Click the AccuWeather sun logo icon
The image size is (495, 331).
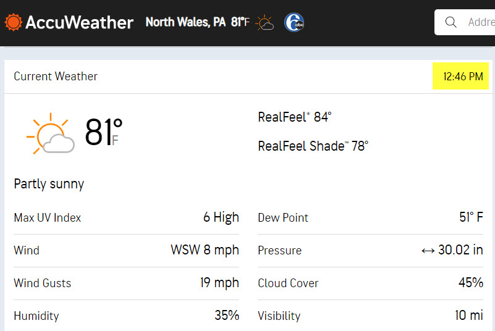click(x=13, y=22)
